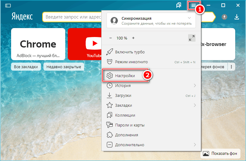Viewport: 246px width, 161px height.
Task: Select Режим инкогнито menu item
Action: 151,62
